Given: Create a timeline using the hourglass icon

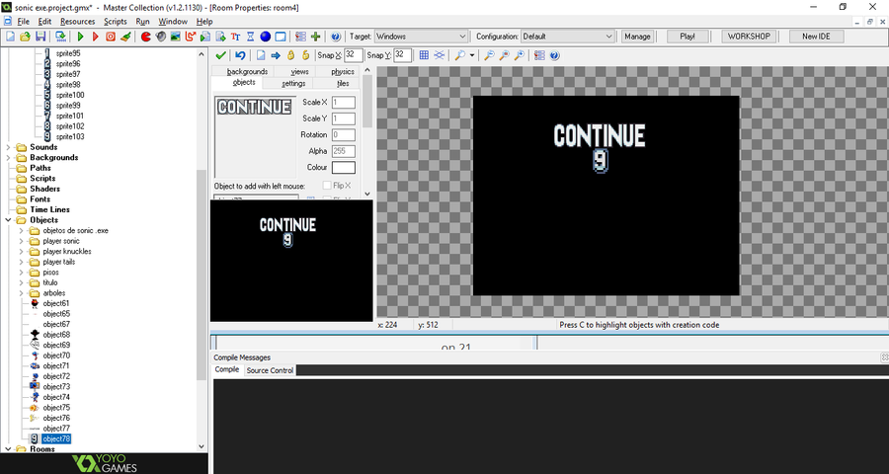Looking at the screenshot, I should [x=250, y=37].
